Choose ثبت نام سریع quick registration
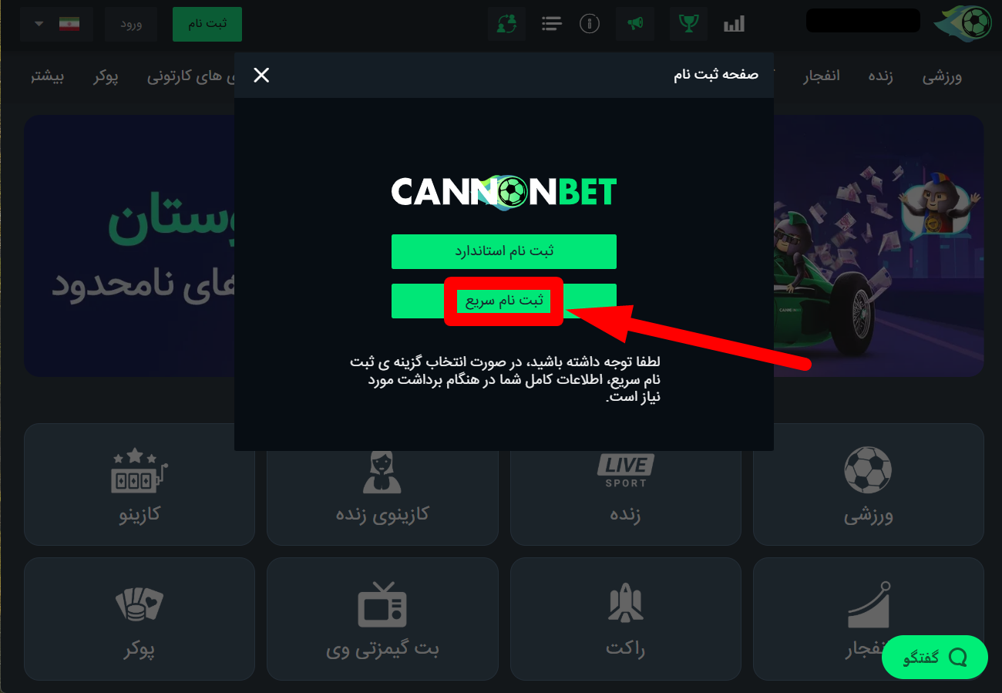Viewport: 1002px width, 693px height. (504, 301)
